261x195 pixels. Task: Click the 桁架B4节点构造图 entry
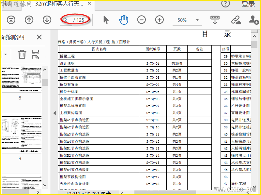pyautogui.click(x=75, y=170)
